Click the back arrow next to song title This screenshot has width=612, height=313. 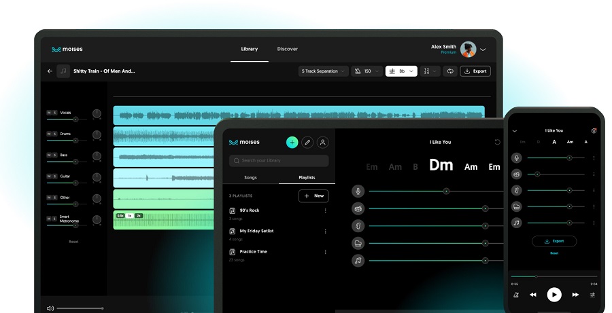click(50, 71)
